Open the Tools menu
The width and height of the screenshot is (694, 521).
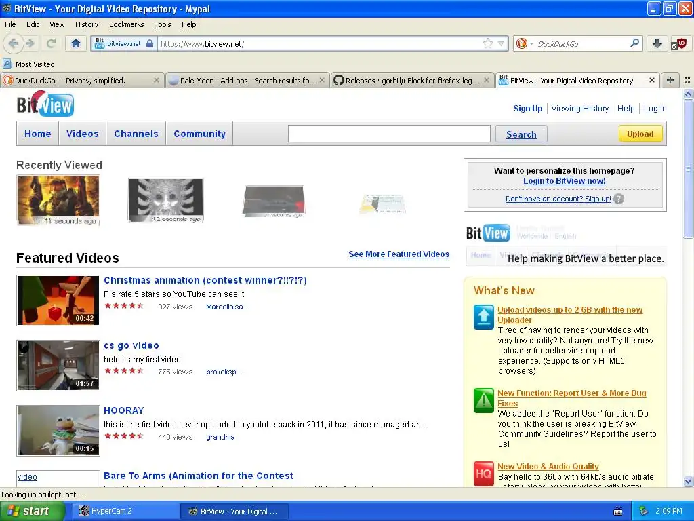click(163, 24)
